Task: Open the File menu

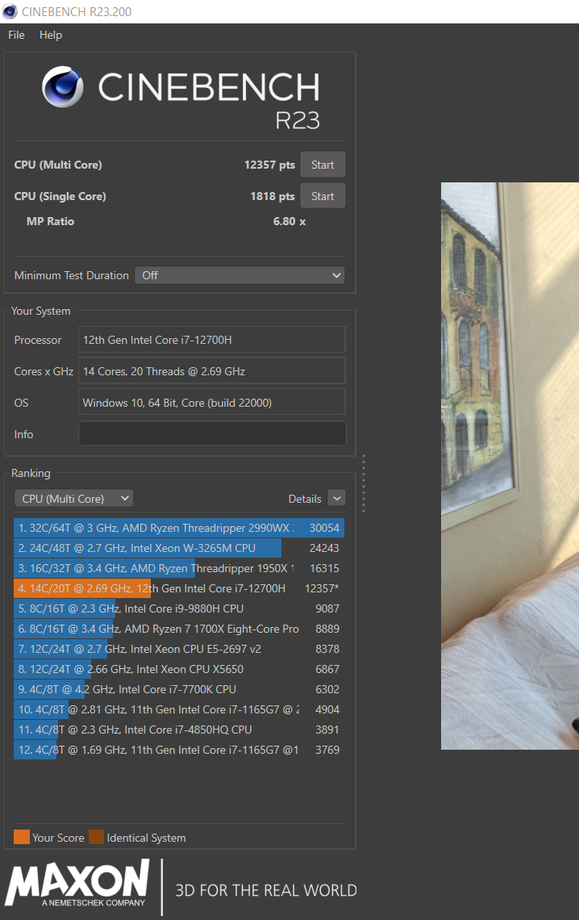Action: tap(16, 35)
